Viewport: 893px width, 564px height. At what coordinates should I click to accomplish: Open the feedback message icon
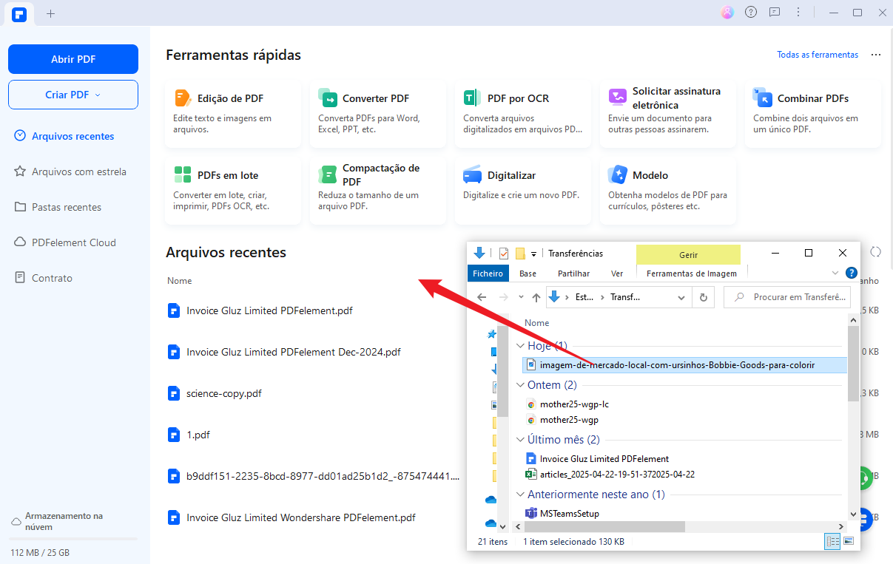774,13
